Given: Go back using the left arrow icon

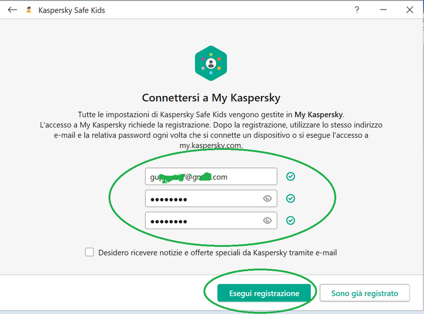Looking at the screenshot, I should pos(12,10).
